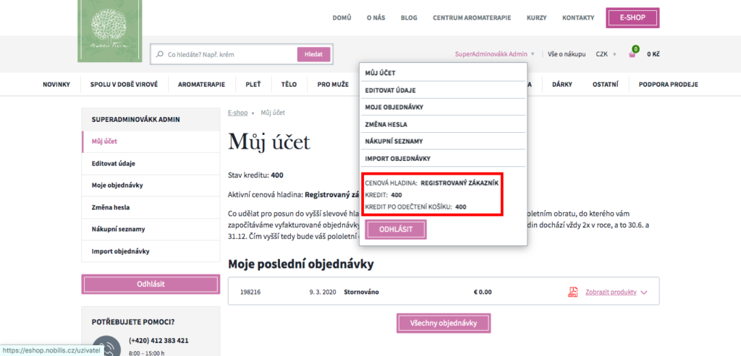Image resolution: width=741 pixels, height=356 pixels.
Task: Open SPOLU V DOBĚ VIROVÉ category
Action: point(124,84)
